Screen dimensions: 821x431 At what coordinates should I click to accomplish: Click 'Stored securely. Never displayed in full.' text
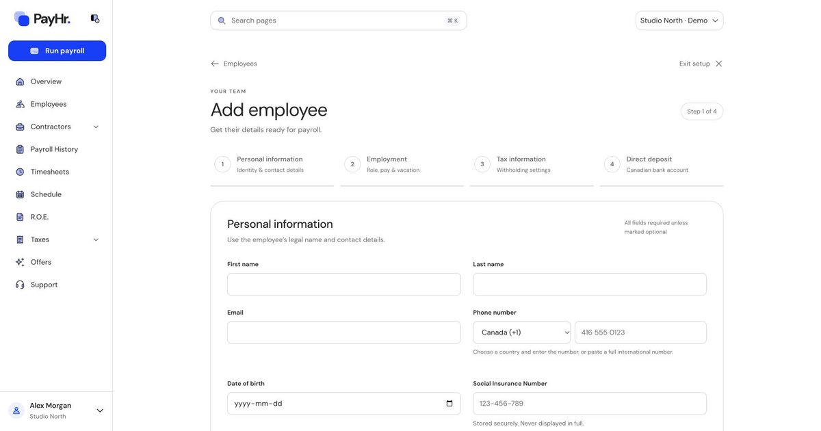[528, 423]
